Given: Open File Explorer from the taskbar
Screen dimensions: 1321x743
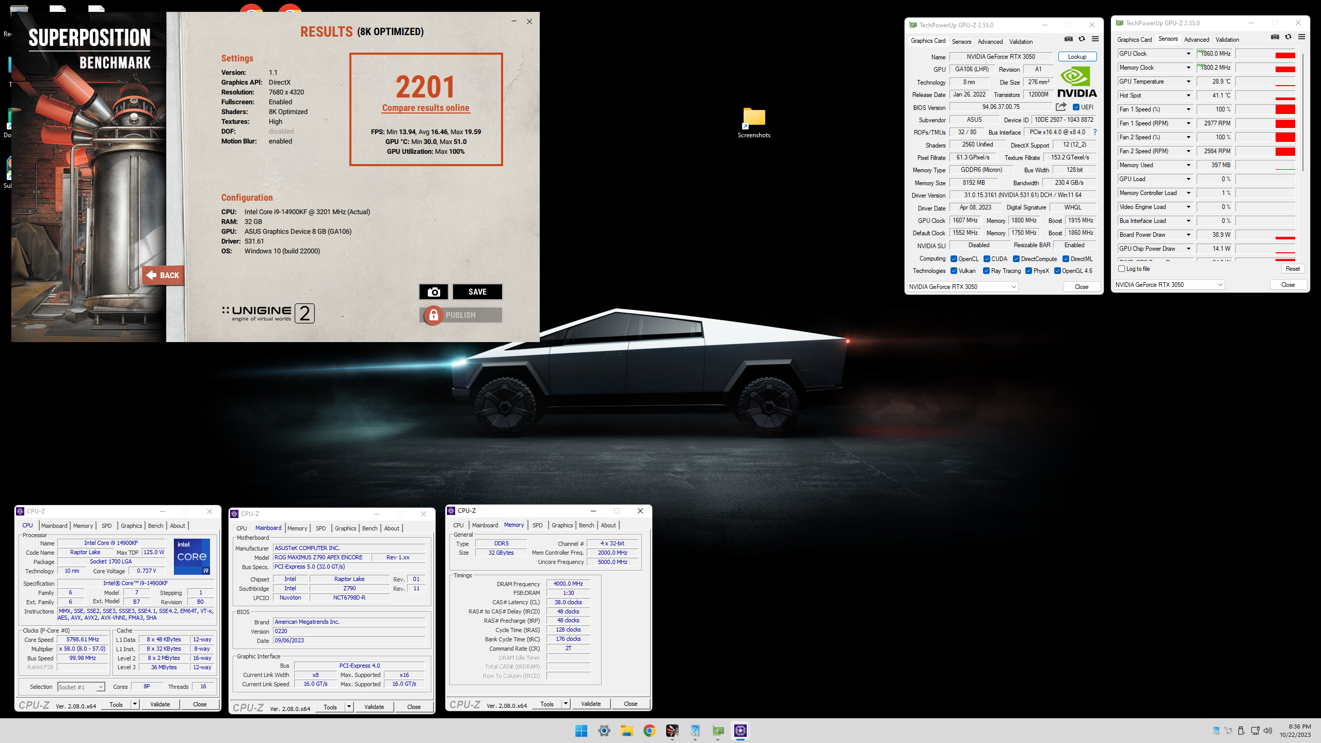Looking at the screenshot, I should 627,731.
